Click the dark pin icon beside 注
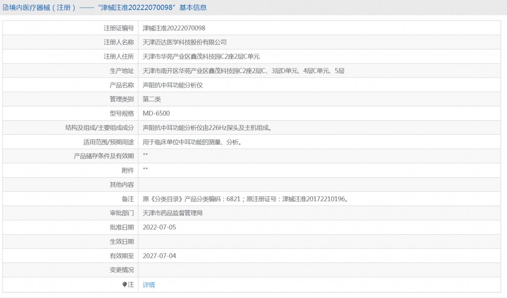 coord(125,284)
